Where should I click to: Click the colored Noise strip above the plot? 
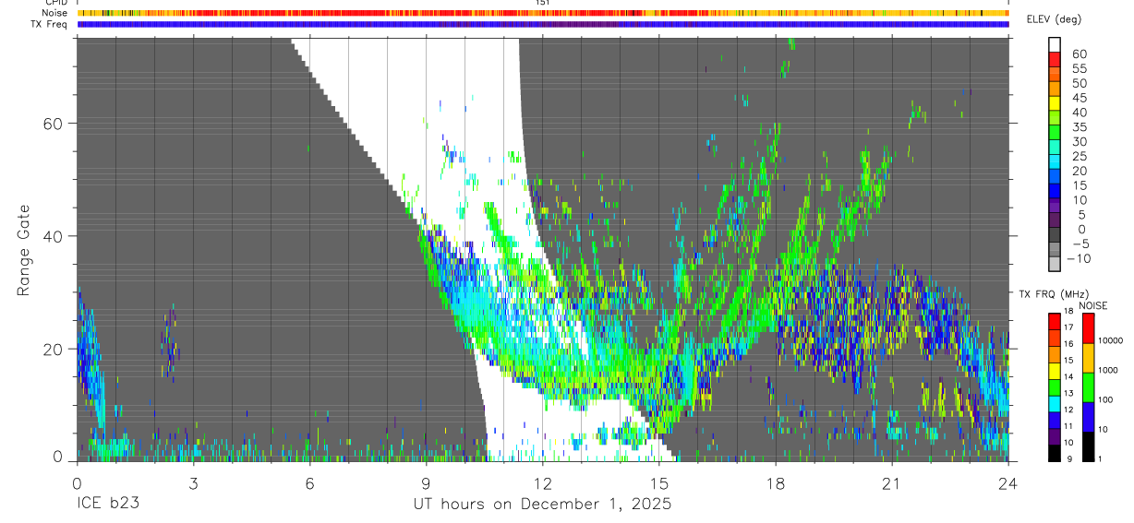tap(542, 13)
